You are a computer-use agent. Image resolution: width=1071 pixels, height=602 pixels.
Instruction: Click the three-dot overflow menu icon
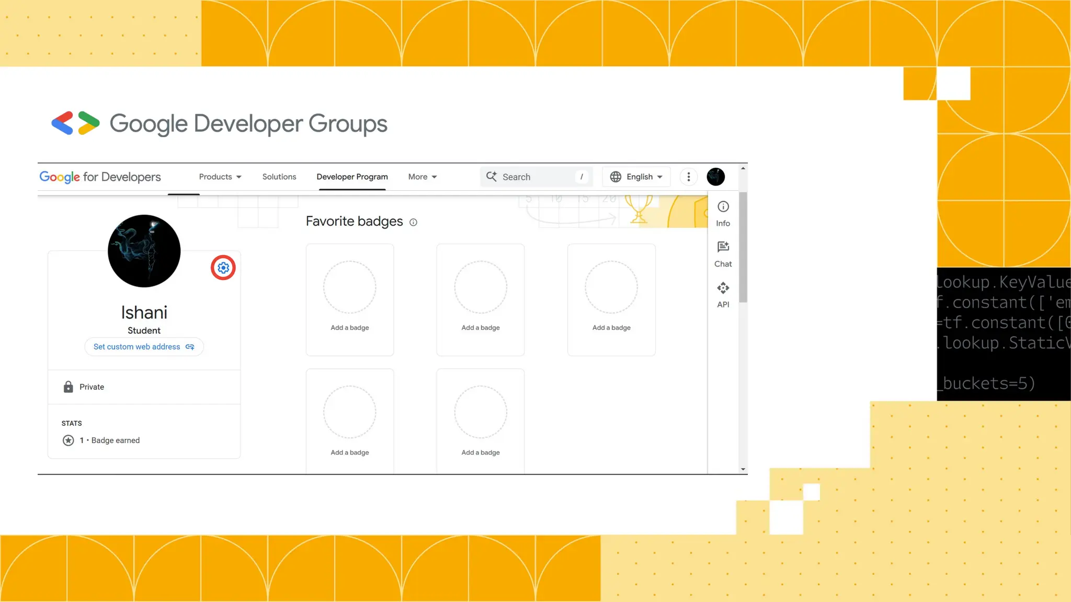click(688, 177)
